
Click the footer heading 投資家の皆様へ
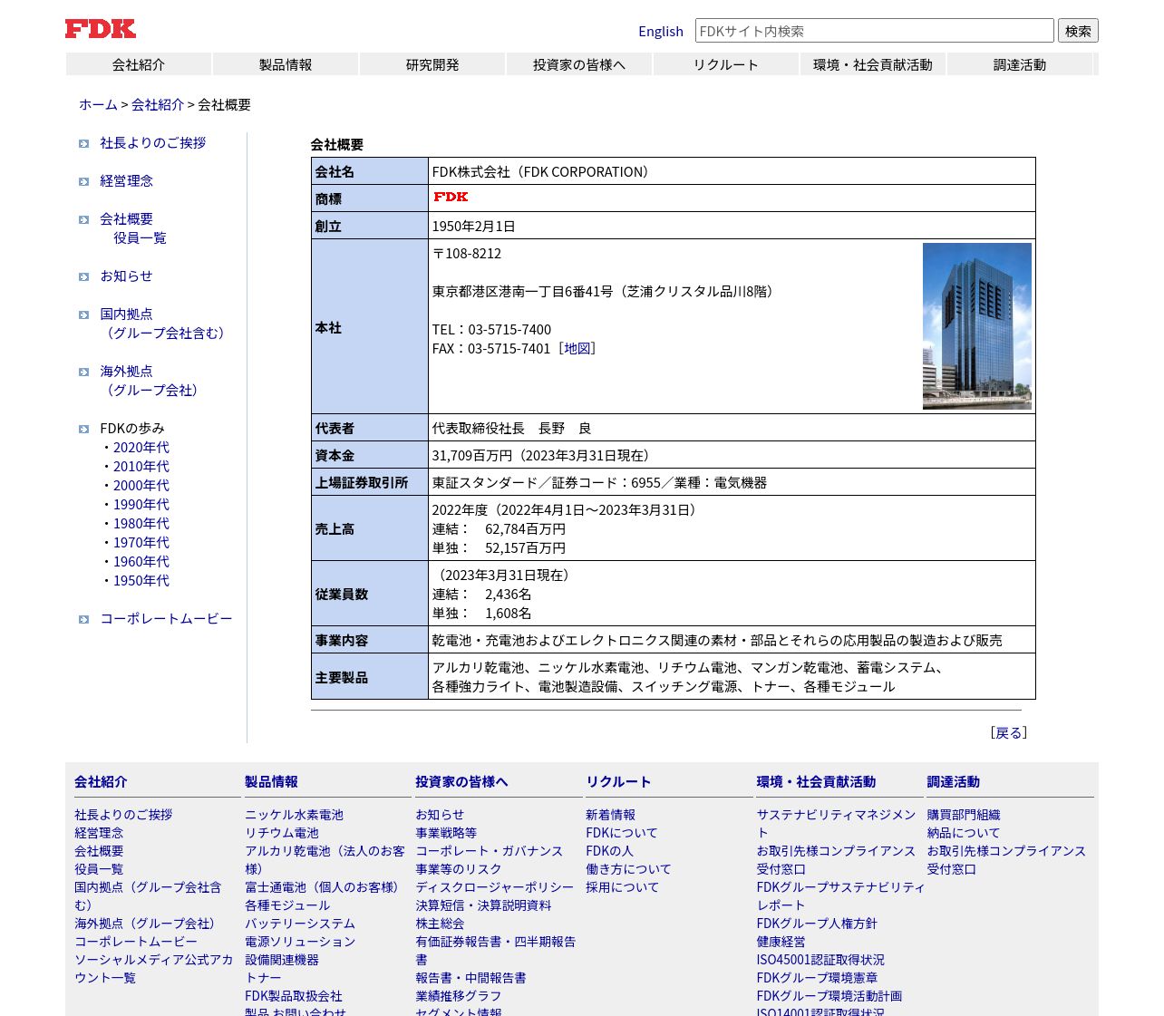pyautogui.click(x=461, y=782)
